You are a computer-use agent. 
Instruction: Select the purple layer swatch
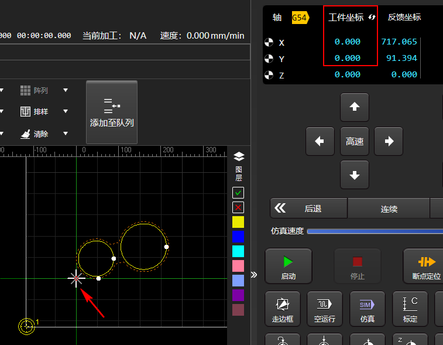pyautogui.click(x=238, y=295)
